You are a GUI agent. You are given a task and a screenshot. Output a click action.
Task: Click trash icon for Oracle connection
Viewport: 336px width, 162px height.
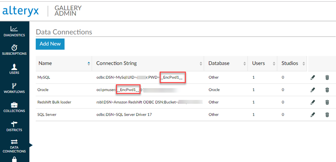click(x=327, y=90)
